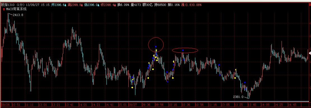Select the 09:56 time axis label
The height and width of the screenshot is (108, 311).
tap(159, 104)
